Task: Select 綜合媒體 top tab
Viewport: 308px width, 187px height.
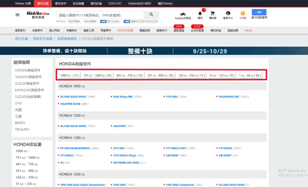Action: 79,3
